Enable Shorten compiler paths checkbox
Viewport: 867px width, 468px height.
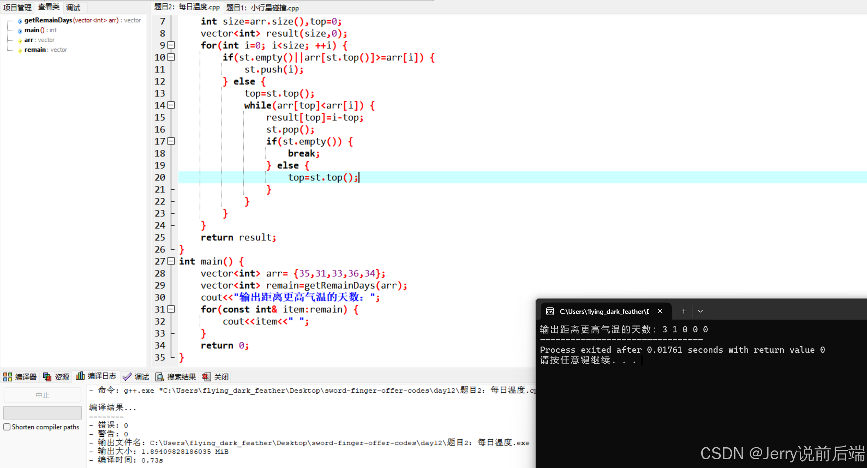click(x=7, y=427)
